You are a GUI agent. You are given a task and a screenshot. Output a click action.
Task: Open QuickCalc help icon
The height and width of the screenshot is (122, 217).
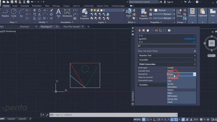[x=169, y=30]
